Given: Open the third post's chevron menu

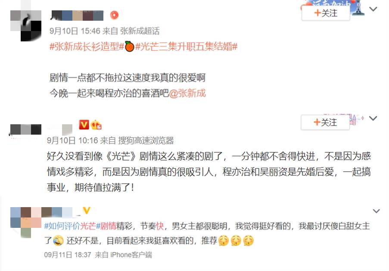Looking at the screenshot, I should (377, 211).
